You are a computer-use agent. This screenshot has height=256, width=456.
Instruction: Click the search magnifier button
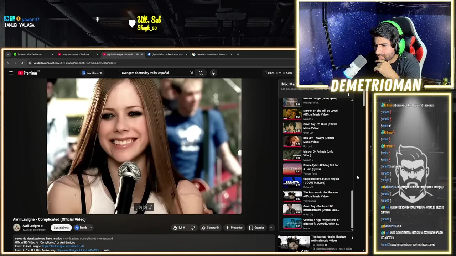point(201,73)
